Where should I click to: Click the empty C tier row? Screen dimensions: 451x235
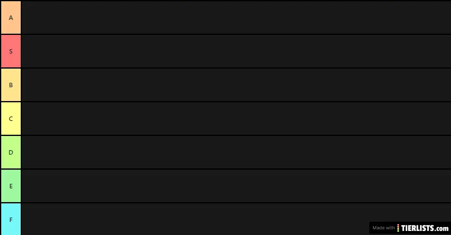pyautogui.click(x=236, y=119)
